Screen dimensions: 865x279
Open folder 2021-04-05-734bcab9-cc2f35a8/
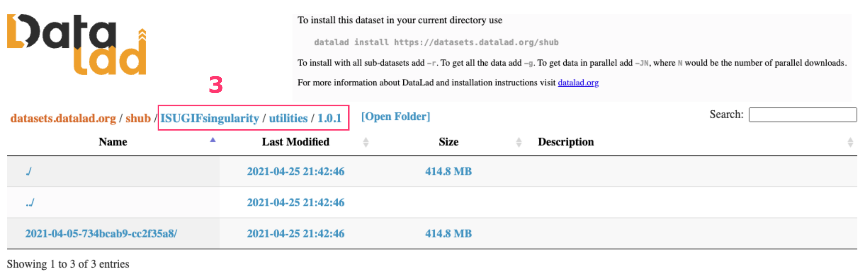click(101, 234)
